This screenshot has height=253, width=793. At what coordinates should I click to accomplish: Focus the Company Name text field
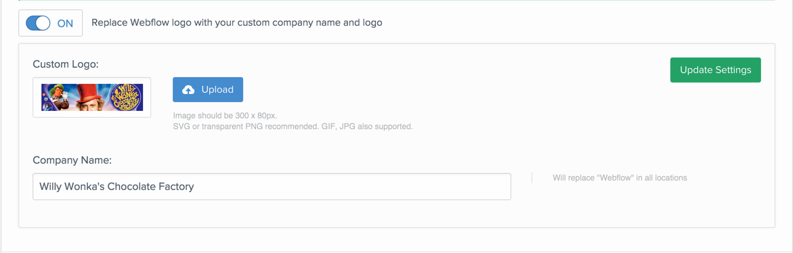[x=272, y=187]
